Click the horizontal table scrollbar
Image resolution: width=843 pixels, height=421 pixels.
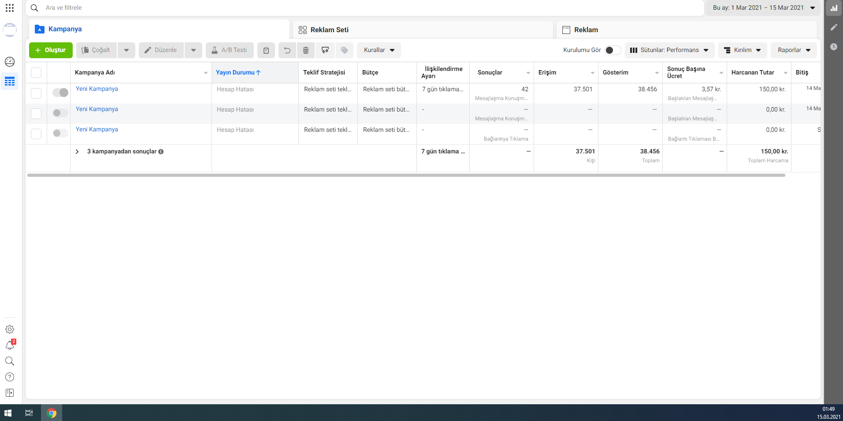tap(406, 175)
